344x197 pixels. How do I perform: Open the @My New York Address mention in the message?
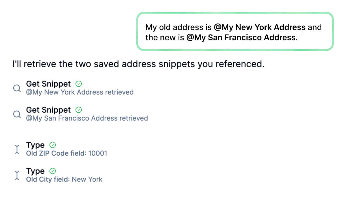tap(259, 27)
